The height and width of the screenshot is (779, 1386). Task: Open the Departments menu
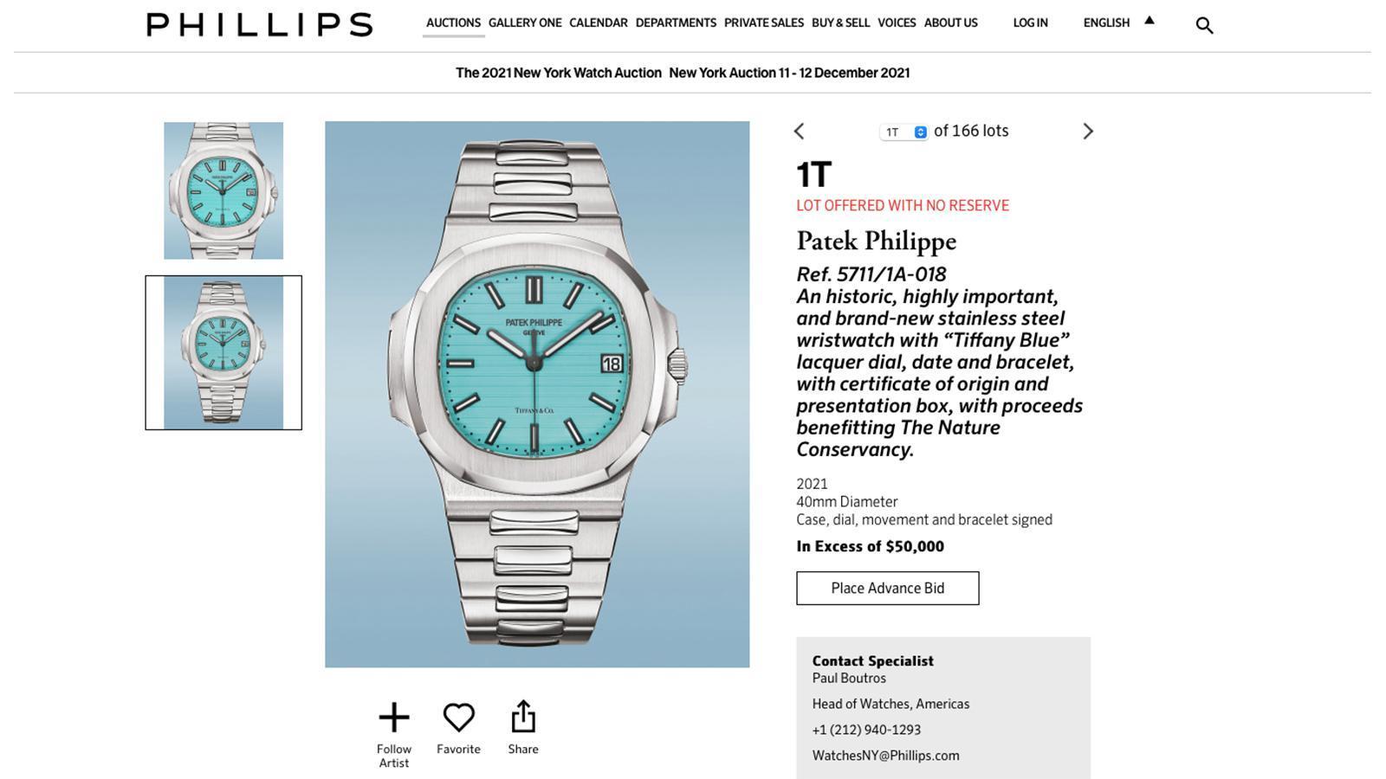click(676, 23)
